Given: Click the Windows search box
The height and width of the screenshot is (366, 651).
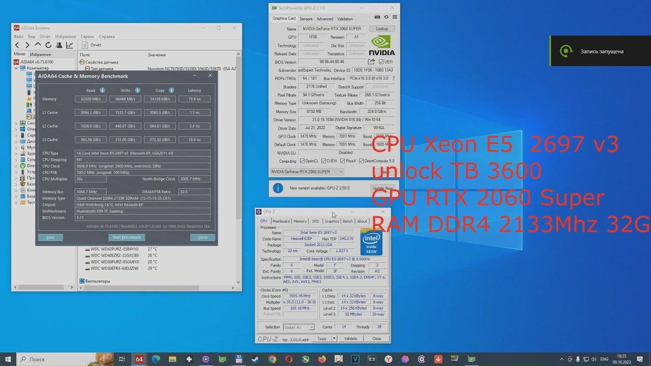Looking at the screenshot, I should pos(66,359).
